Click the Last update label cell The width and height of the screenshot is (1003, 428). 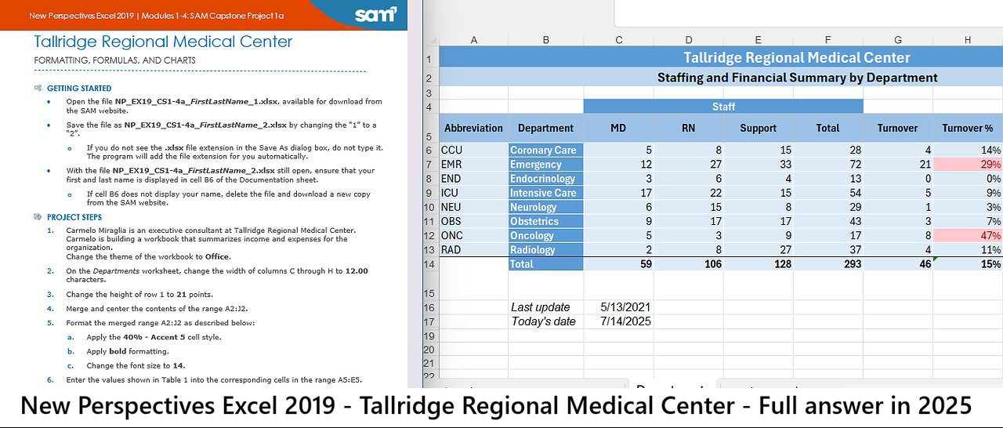[545, 306]
